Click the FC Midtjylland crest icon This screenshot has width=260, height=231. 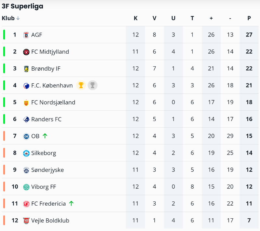[26, 52]
